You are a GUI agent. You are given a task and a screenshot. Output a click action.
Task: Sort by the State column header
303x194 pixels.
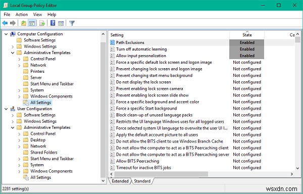tap(247, 35)
